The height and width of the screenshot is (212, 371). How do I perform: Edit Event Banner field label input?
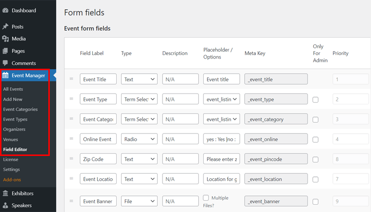98,201
